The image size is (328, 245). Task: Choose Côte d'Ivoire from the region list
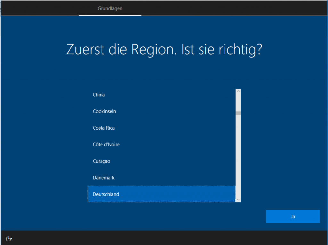(x=161, y=145)
